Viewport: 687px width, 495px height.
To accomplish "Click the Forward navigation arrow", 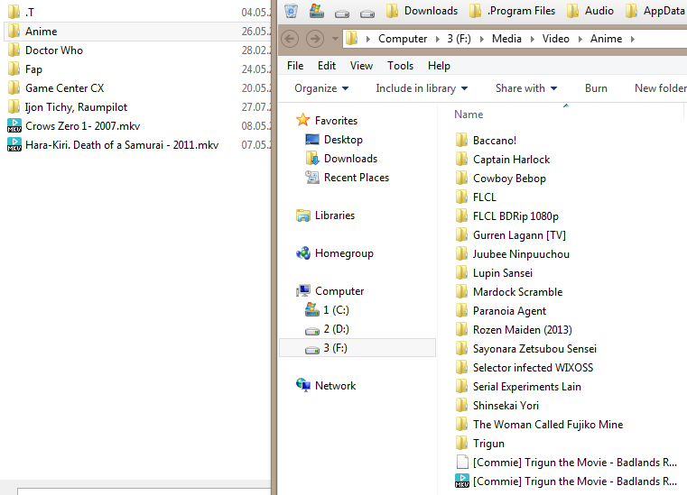I will pyautogui.click(x=315, y=39).
